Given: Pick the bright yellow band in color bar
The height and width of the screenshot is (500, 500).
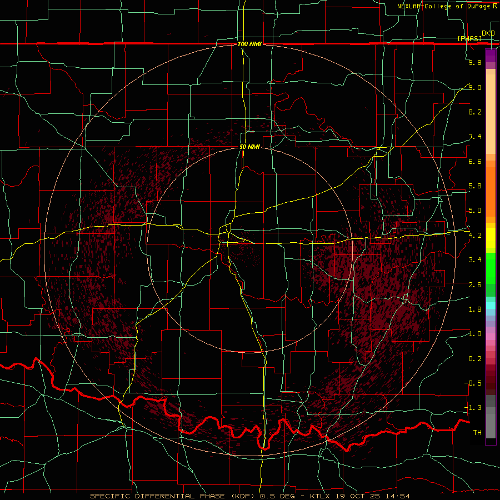Looking at the screenshot, I should [x=491, y=237].
